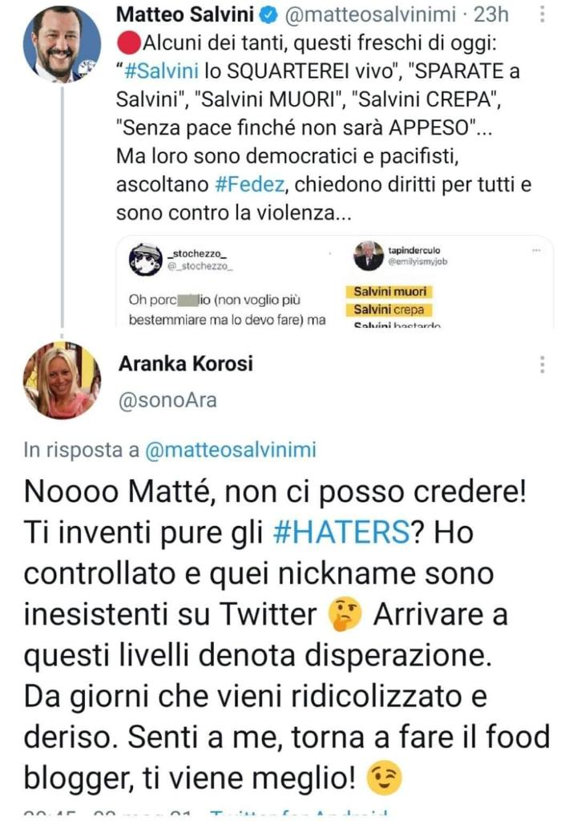This screenshot has height=821, width=577.
Task: Click the Matteo Salvini display name
Action: 185,14
